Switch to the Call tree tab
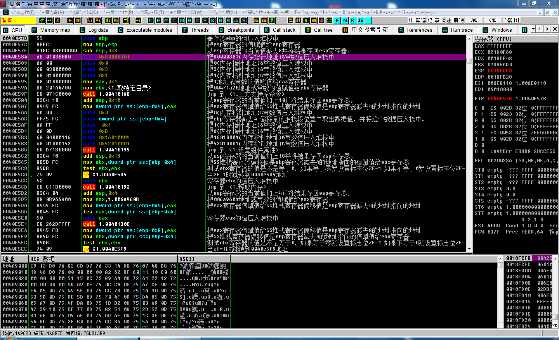559x340 pixels. 319,30
